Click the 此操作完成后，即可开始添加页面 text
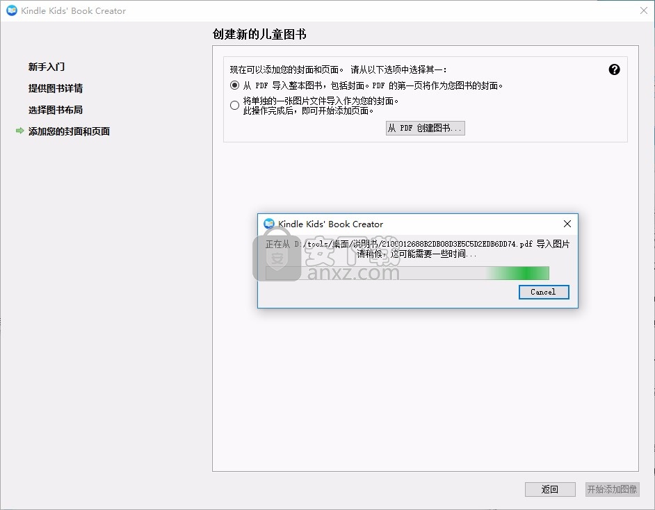 point(308,110)
